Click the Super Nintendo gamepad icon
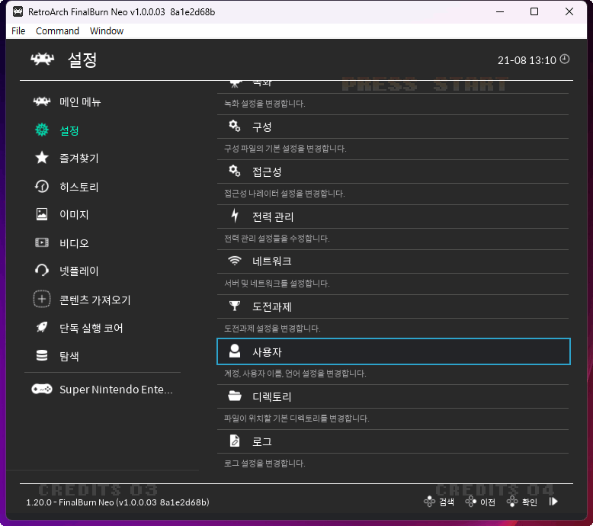 (x=42, y=389)
